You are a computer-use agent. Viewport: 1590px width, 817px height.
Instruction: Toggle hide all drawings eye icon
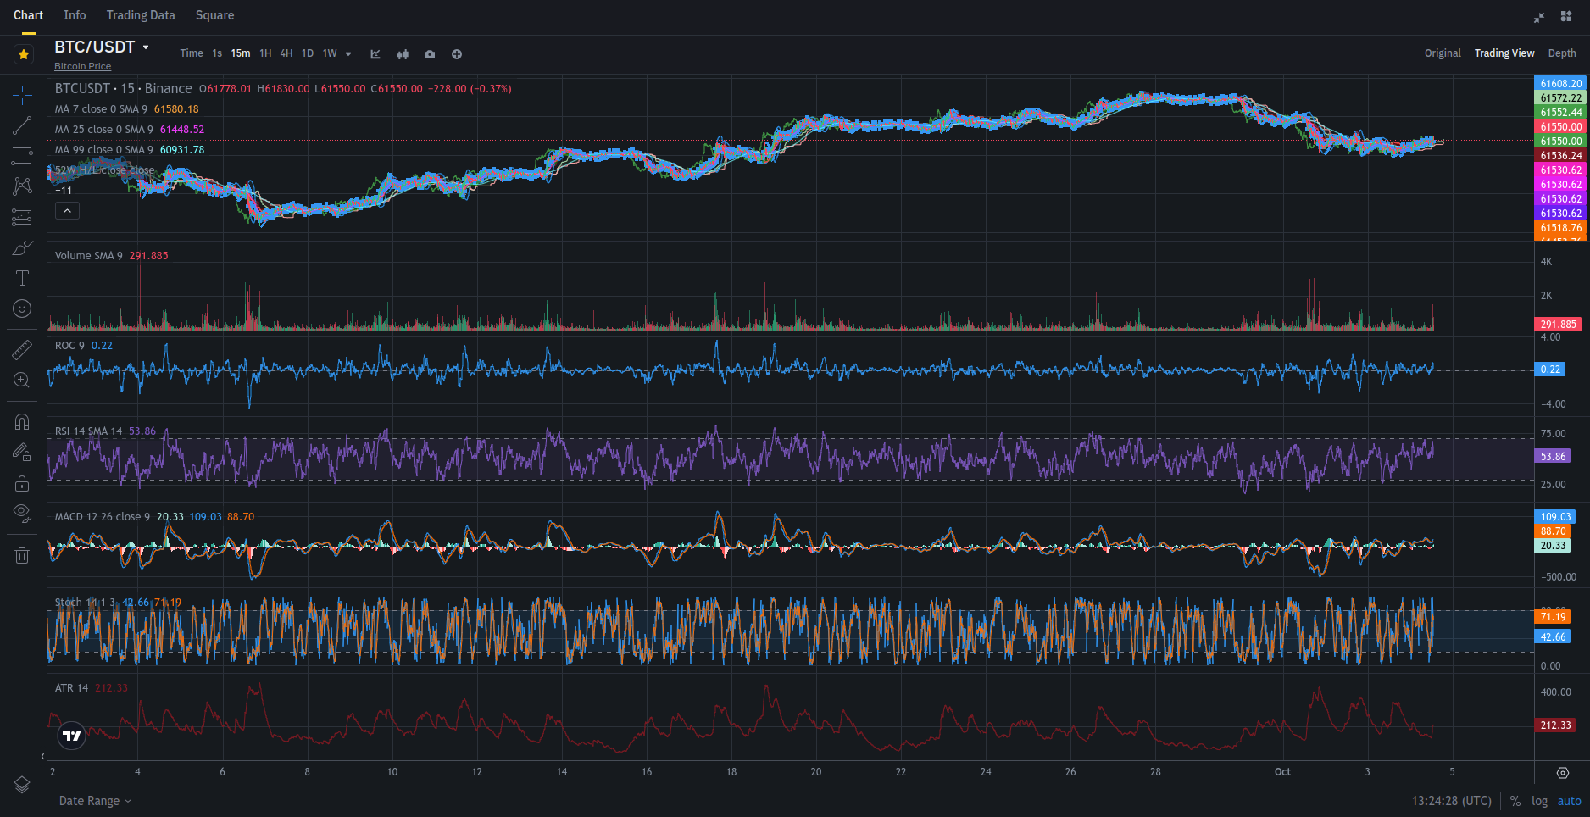[22, 514]
